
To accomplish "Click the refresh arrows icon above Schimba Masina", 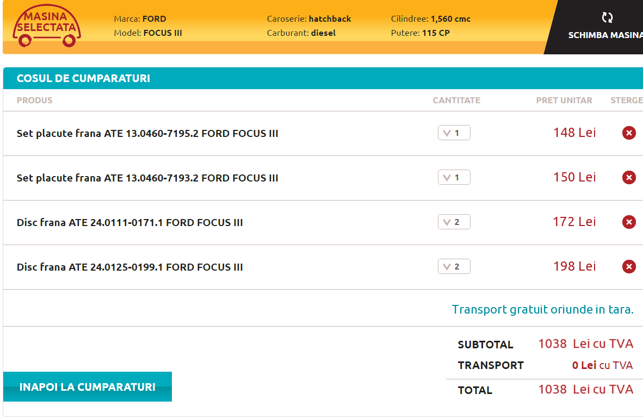I will pyautogui.click(x=607, y=17).
